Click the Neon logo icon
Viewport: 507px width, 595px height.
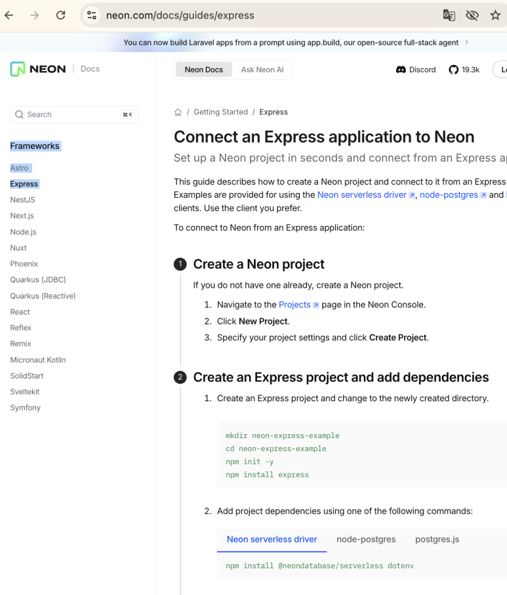18,69
